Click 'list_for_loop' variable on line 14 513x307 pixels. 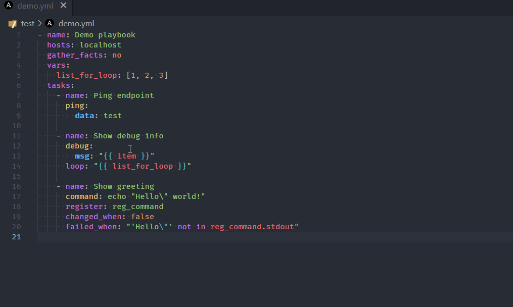tap(143, 167)
